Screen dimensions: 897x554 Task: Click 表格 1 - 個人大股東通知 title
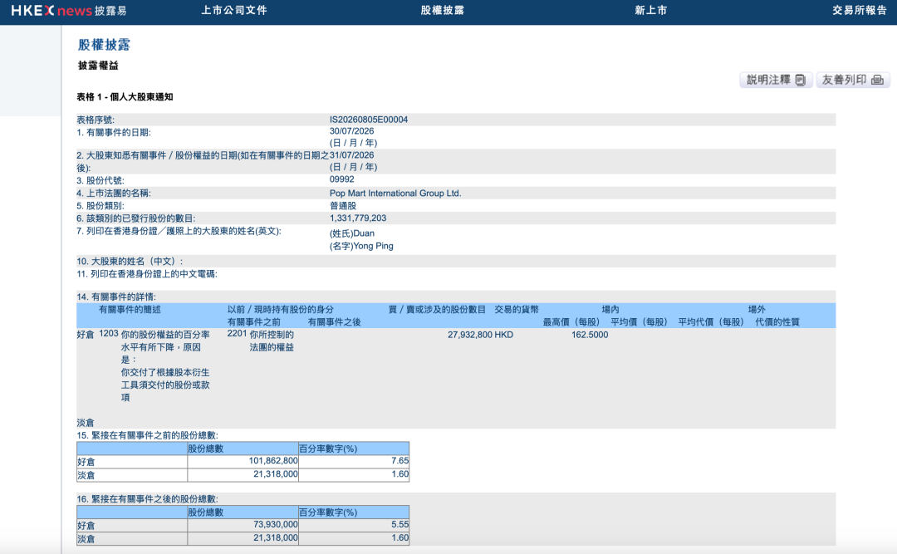tap(125, 96)
